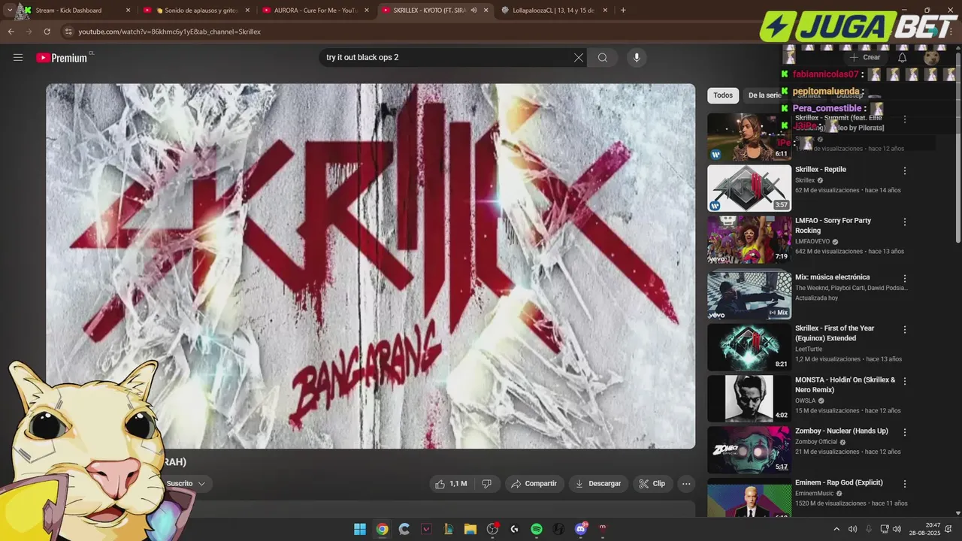Open the notifications bell

pos(903,57)
